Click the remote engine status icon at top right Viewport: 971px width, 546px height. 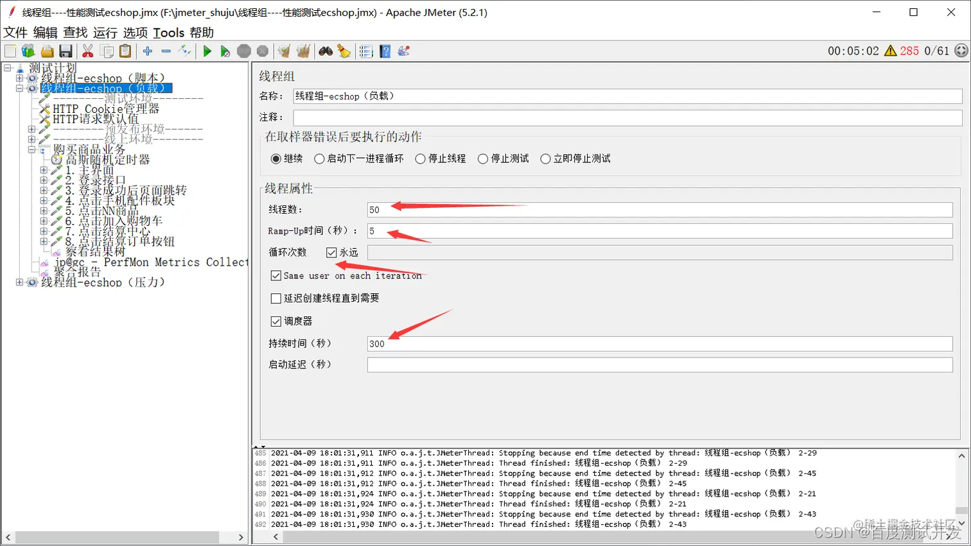(961, 51)
